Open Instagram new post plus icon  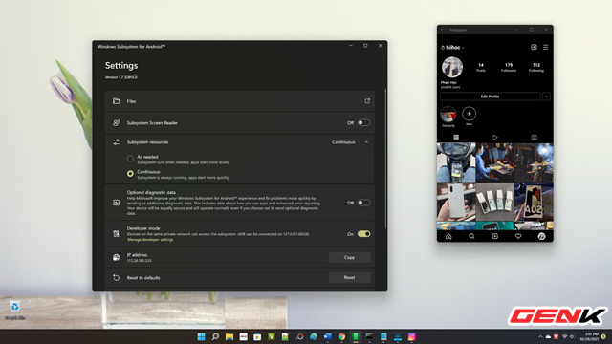[x=534, y=47]
